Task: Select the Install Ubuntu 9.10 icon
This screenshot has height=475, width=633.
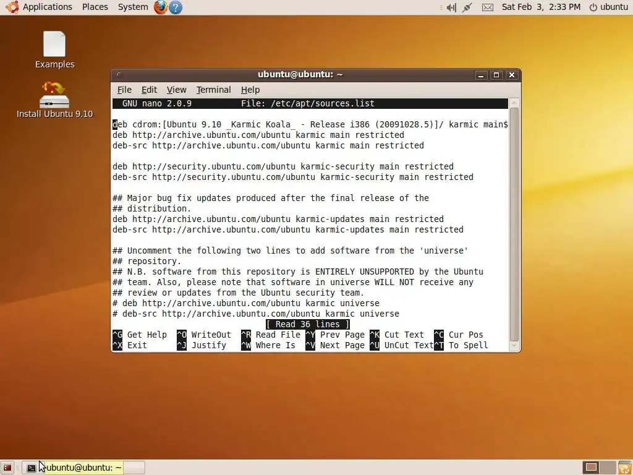Action: 54,100
